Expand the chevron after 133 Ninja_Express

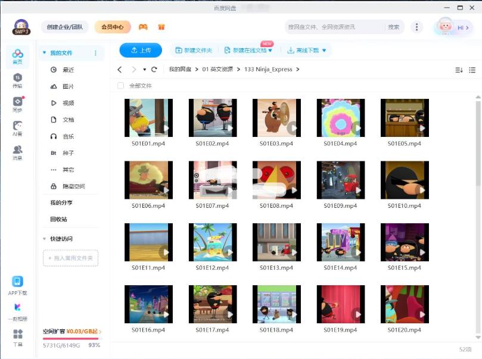[297, 70]
